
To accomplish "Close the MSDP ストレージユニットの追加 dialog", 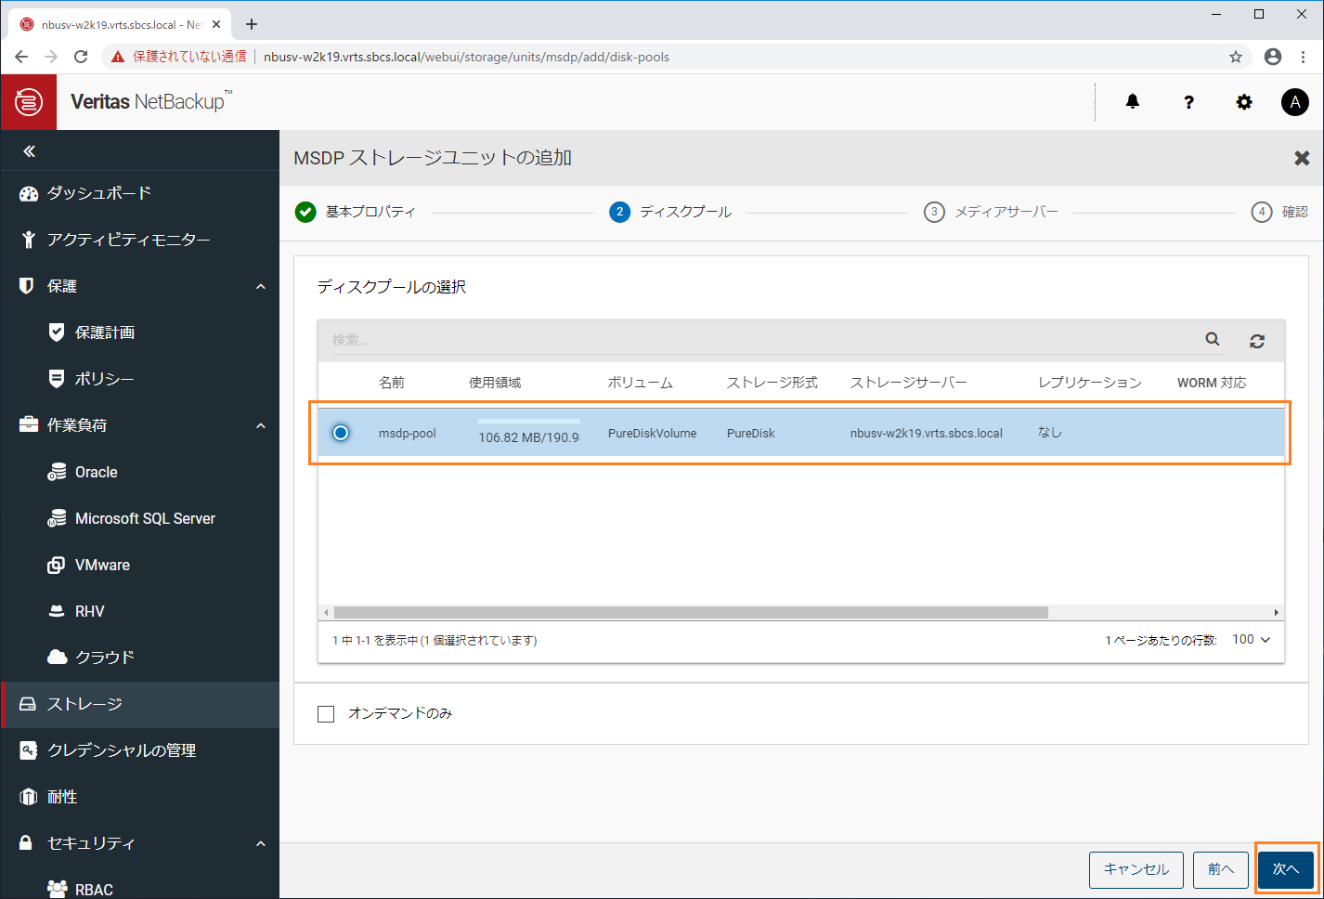I will pos(1302,158).
